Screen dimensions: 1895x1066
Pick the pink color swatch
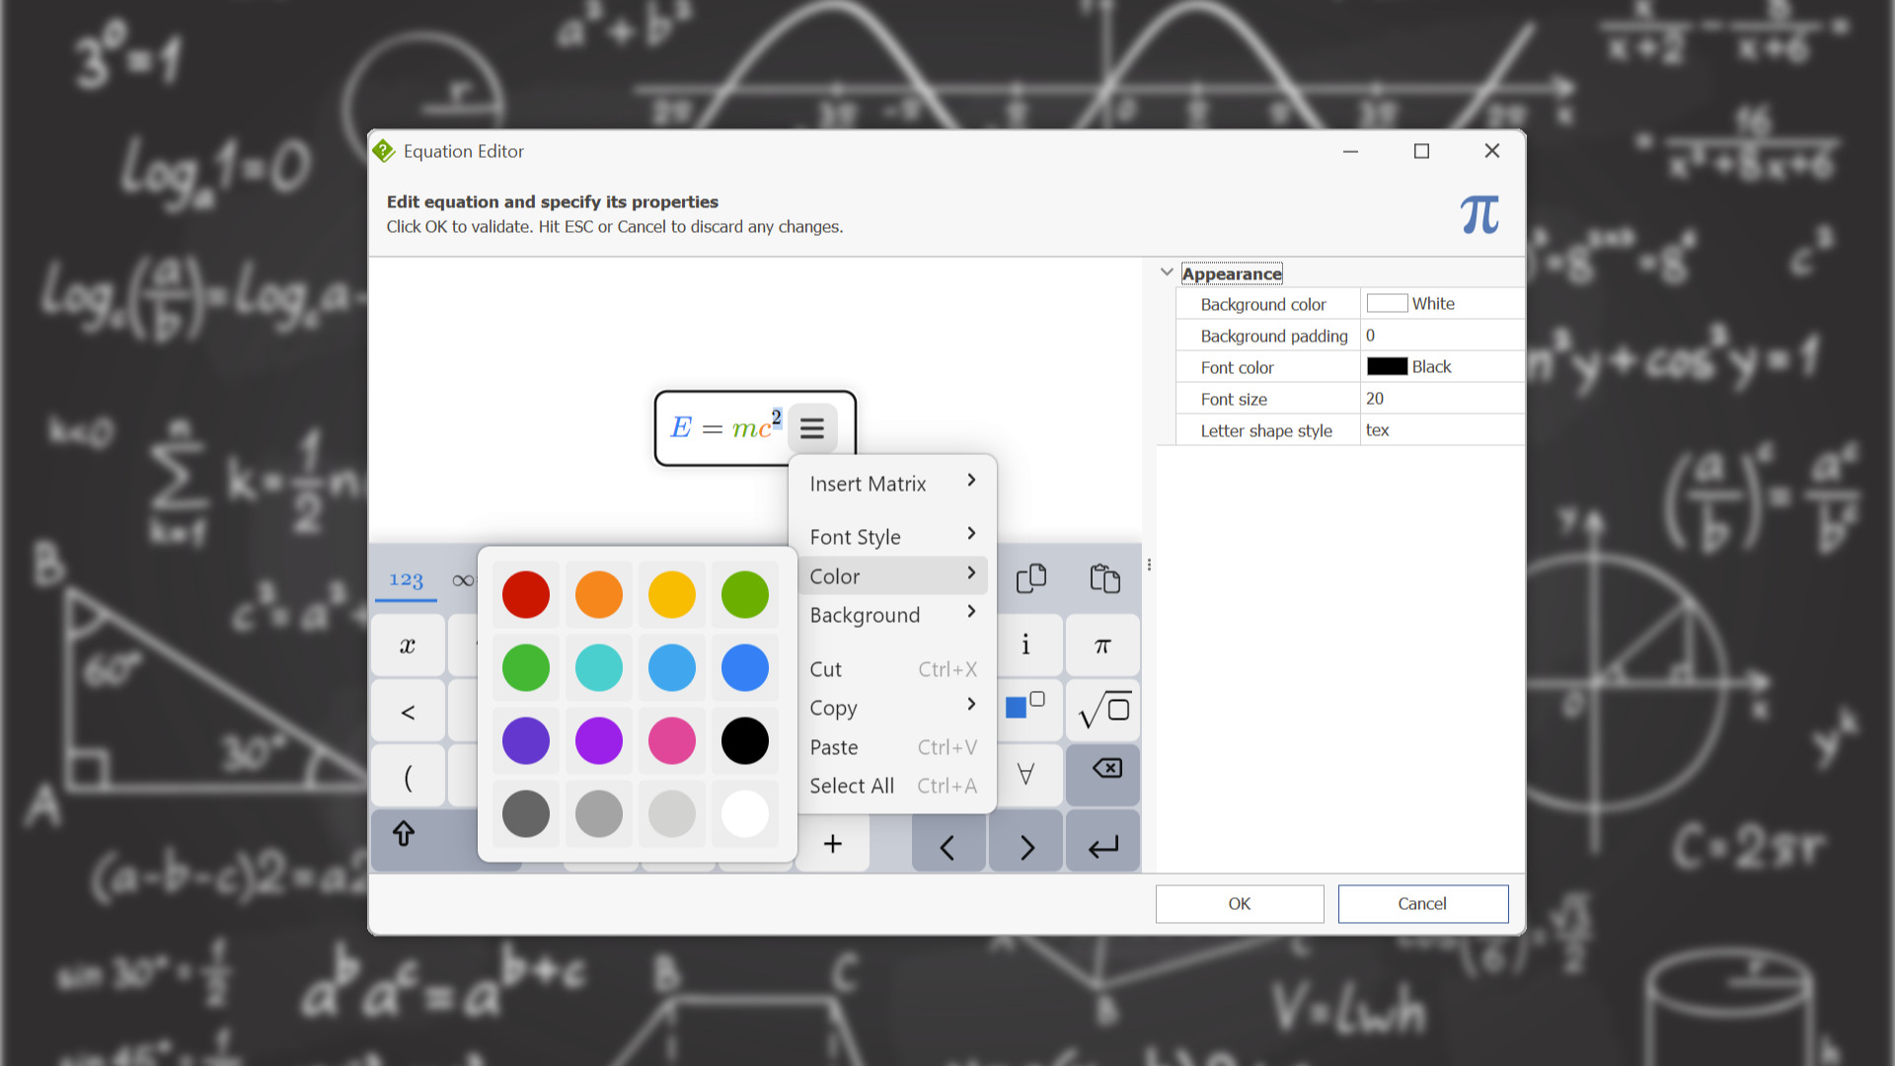click(x=672, y=741)
